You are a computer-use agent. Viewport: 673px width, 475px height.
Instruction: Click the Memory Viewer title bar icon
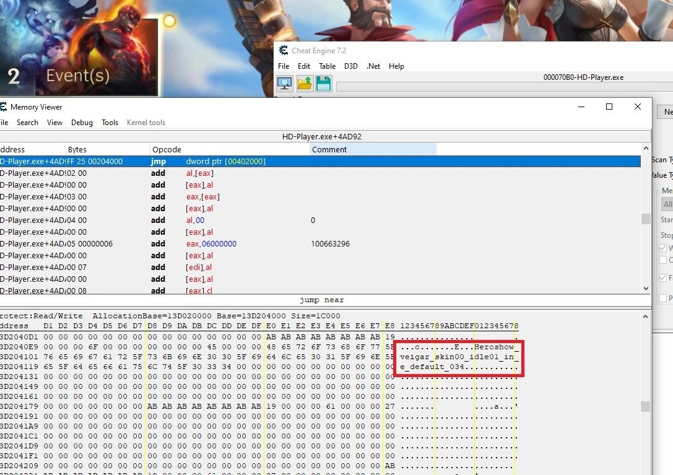tap(3, 107)
